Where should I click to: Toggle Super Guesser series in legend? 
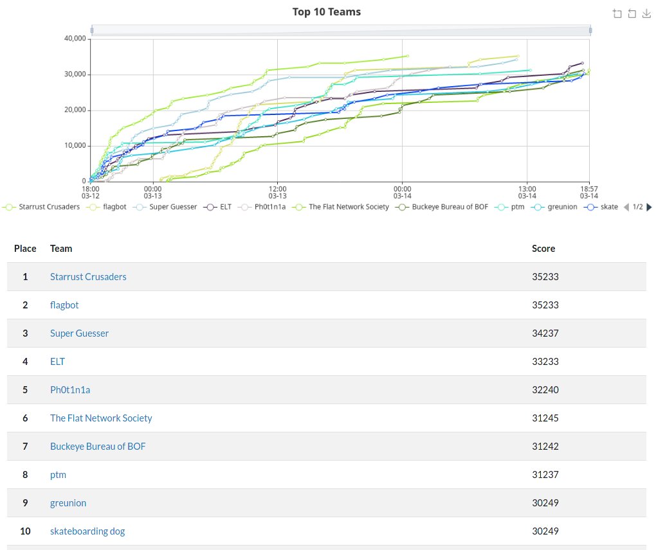click(165, 207)
